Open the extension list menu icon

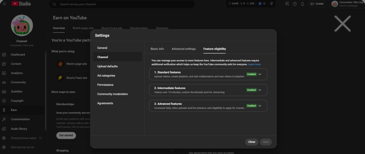coord(264,4)
